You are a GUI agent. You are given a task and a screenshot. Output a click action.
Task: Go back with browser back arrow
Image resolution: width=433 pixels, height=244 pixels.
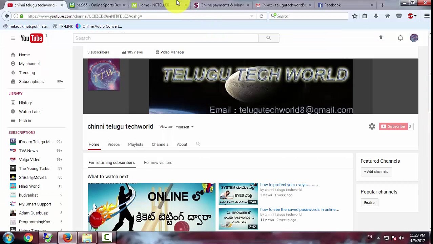pyautogui.click(x=7, y=16)
